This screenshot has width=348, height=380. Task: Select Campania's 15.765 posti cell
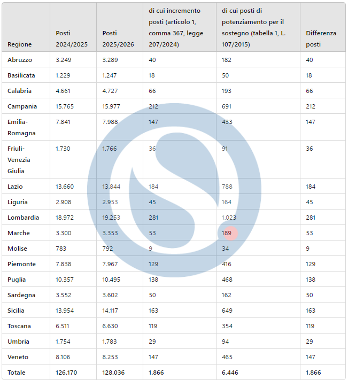click(x=66, y=106)
